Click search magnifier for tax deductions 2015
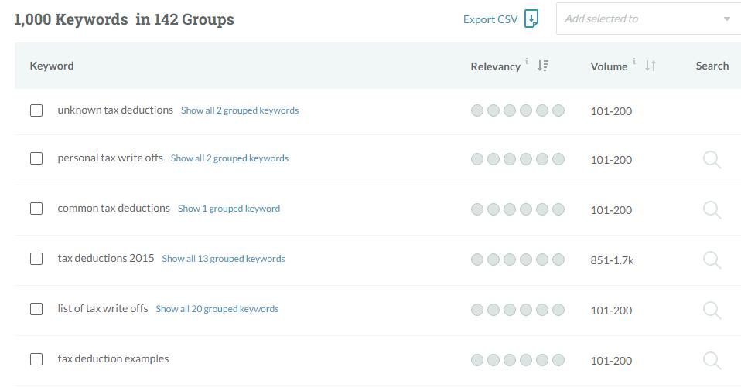 pos(712,260)
